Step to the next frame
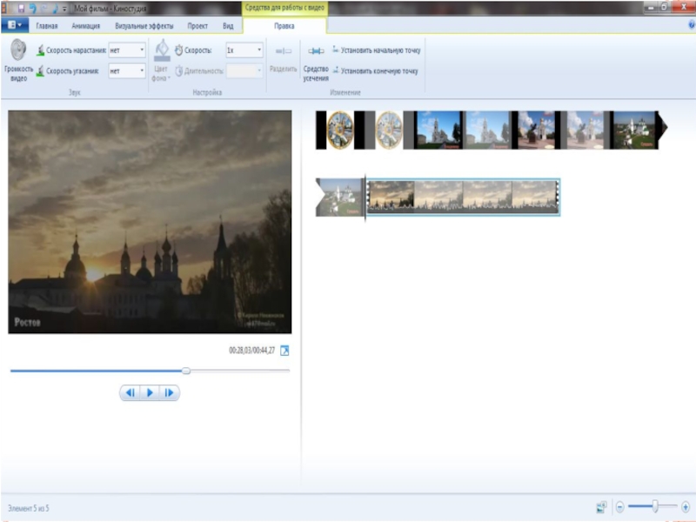Viewport: 696px width, 522px height. [169, 393]
